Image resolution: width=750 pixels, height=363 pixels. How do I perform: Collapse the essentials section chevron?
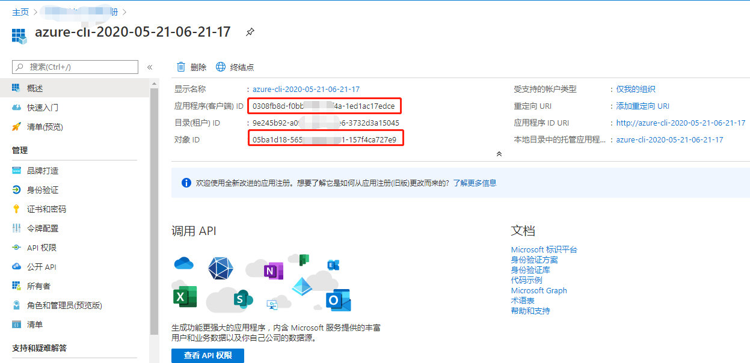(499, 154)
